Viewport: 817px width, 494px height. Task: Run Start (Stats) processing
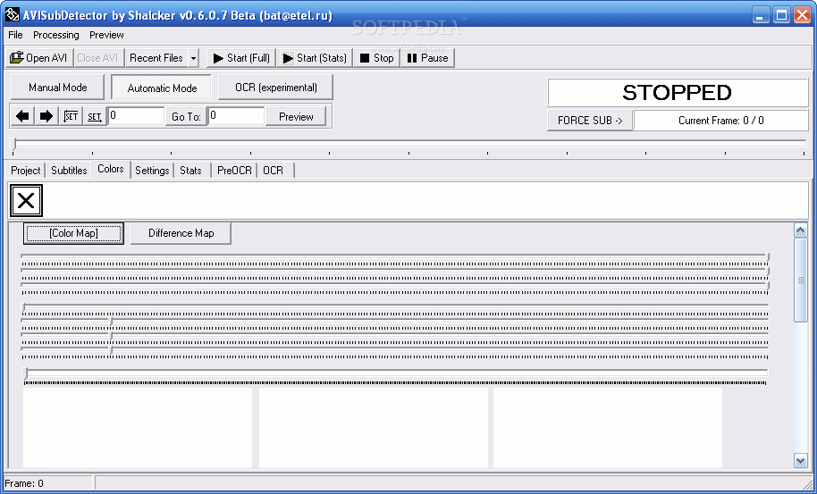[315, 58]
